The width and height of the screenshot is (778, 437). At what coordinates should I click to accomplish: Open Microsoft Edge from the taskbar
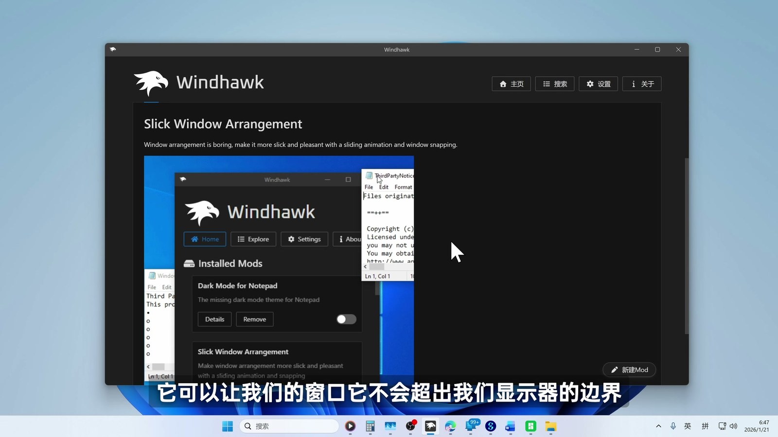[450, 426]
